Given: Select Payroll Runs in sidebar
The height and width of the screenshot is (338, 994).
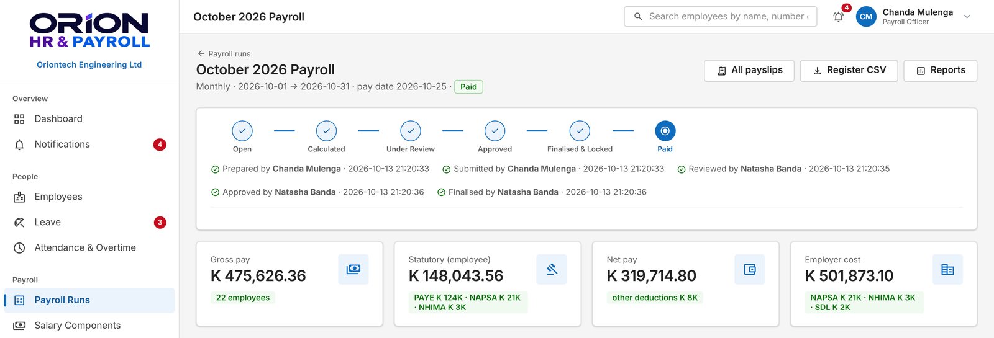Looking at the screenshot, I should click(x=89, y=300).
